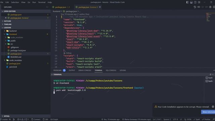Screen dimensions: 215x121
Task: Click GitLens file history icon in editor toolbar
Action: [x=195, y=7]
